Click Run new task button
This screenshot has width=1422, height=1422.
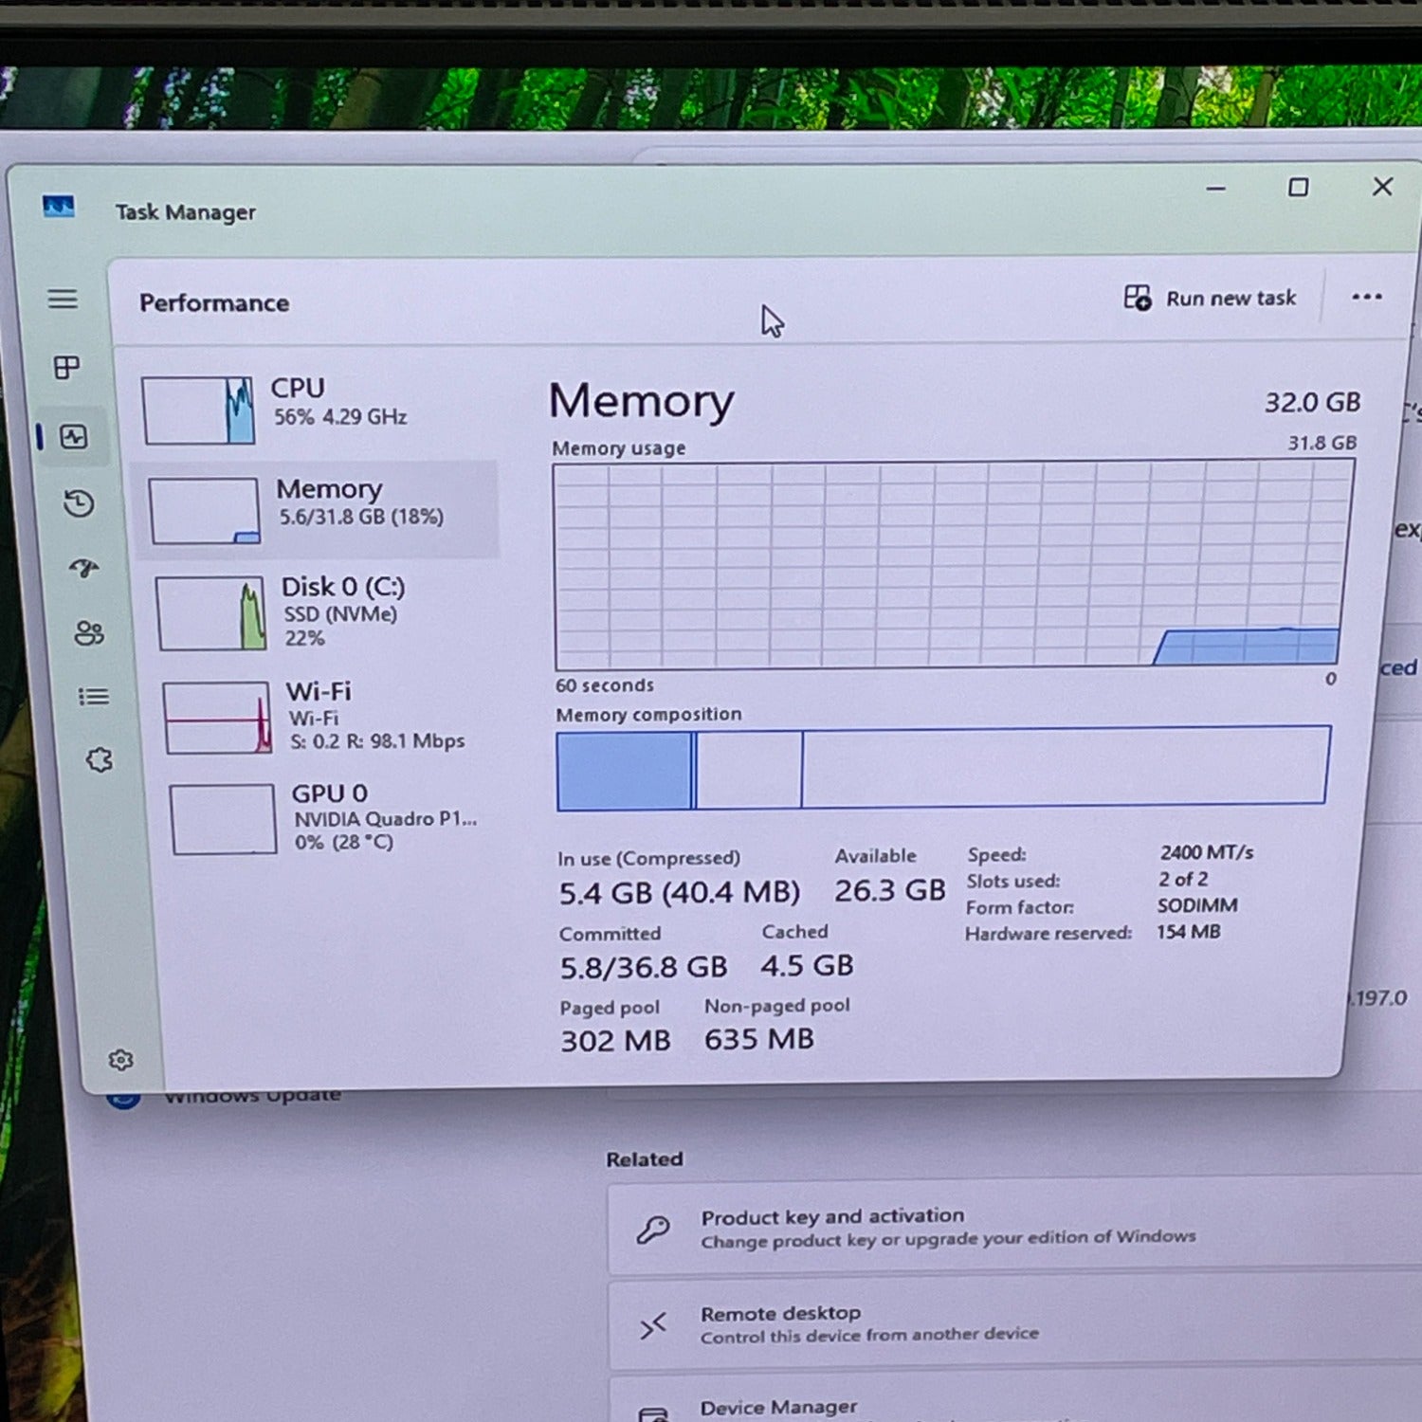[1210, 299]
